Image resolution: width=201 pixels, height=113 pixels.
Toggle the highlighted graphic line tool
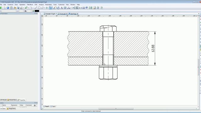pyautogui.click(x=51, y=8)
